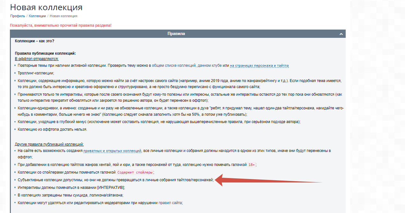Click the Правила публикации коллекций heading

(x=45, y=53)
